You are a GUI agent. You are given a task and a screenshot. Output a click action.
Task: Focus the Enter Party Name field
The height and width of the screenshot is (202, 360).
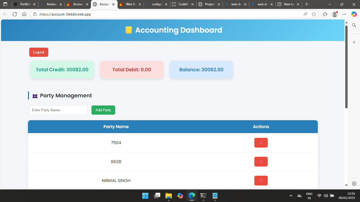[59, 110]
